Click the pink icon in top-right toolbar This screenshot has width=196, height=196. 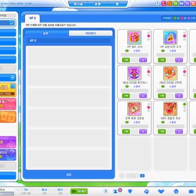(164, 3)
